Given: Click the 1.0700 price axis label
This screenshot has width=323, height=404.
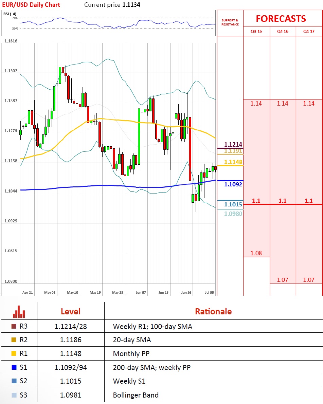Looking at the screenshot, I should click(11, 281).
